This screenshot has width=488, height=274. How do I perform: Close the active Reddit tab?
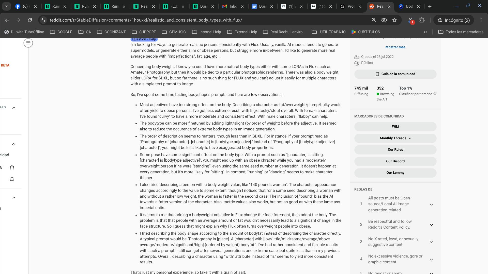click(x=389, y=7)
